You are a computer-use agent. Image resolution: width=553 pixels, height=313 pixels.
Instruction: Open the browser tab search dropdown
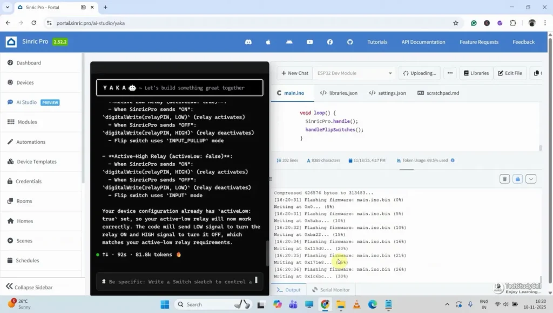point(7,8)
